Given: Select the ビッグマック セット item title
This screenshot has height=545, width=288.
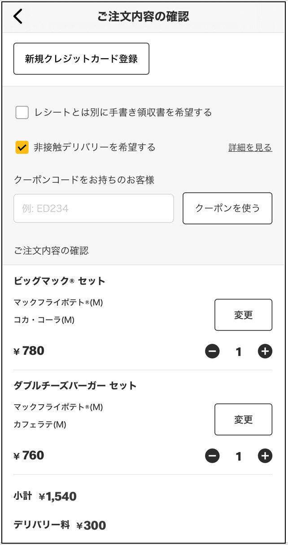Looking at the screenshot, I should pyautogui.click(x=59, y=281).
